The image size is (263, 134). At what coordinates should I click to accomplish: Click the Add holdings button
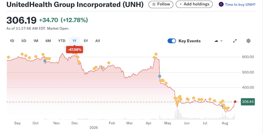[x=194, y=4]
